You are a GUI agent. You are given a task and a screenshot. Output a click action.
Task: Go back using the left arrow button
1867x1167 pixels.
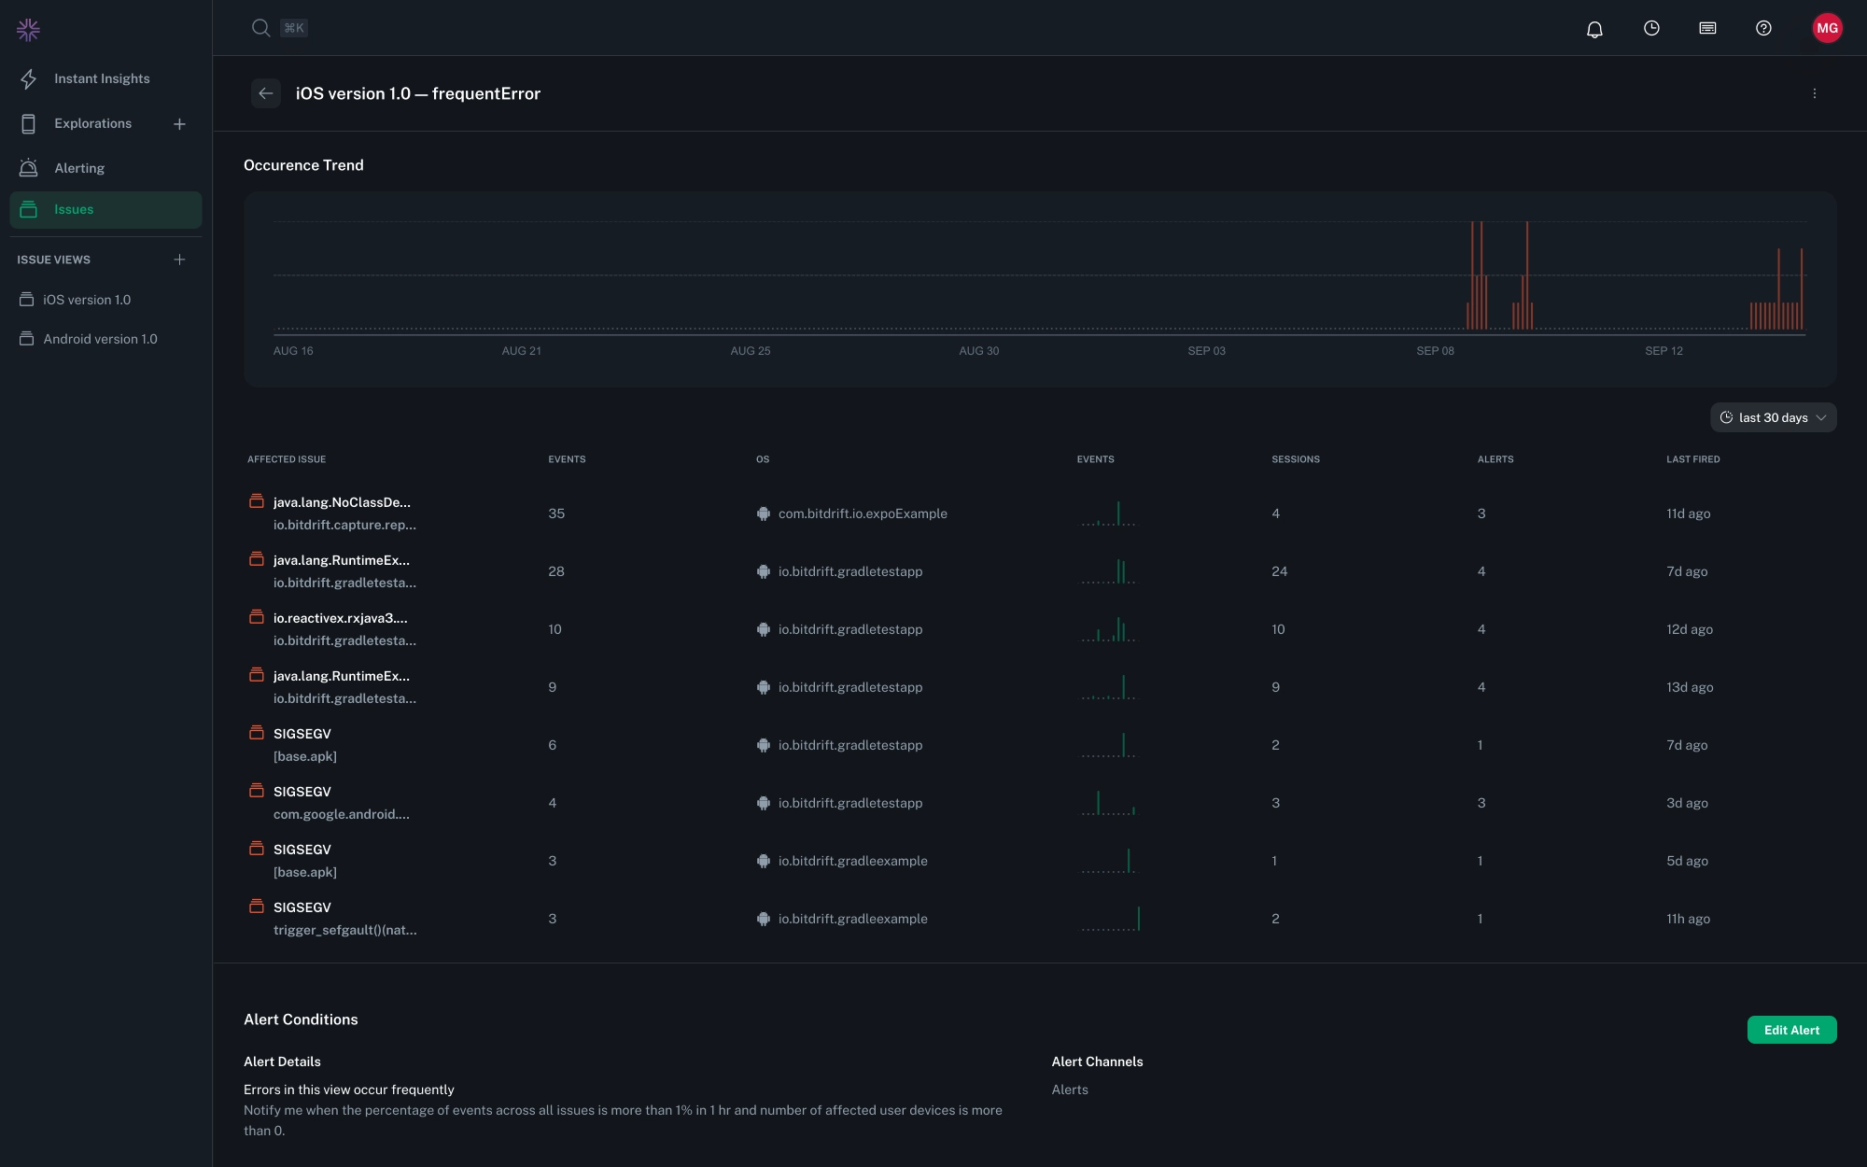(x=266, y=93)
